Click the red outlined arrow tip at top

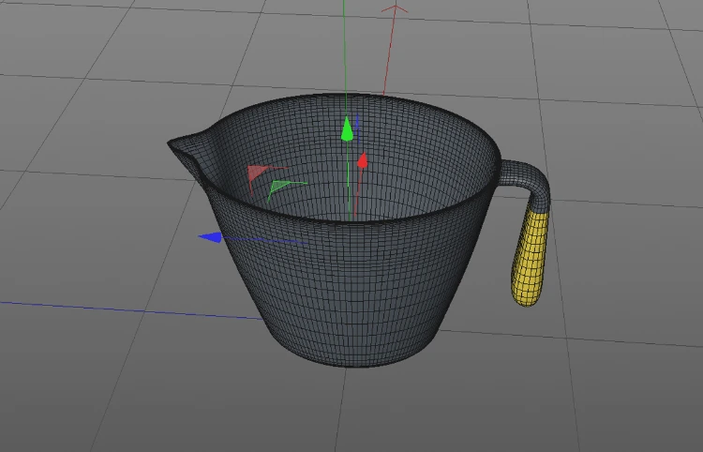396,11
